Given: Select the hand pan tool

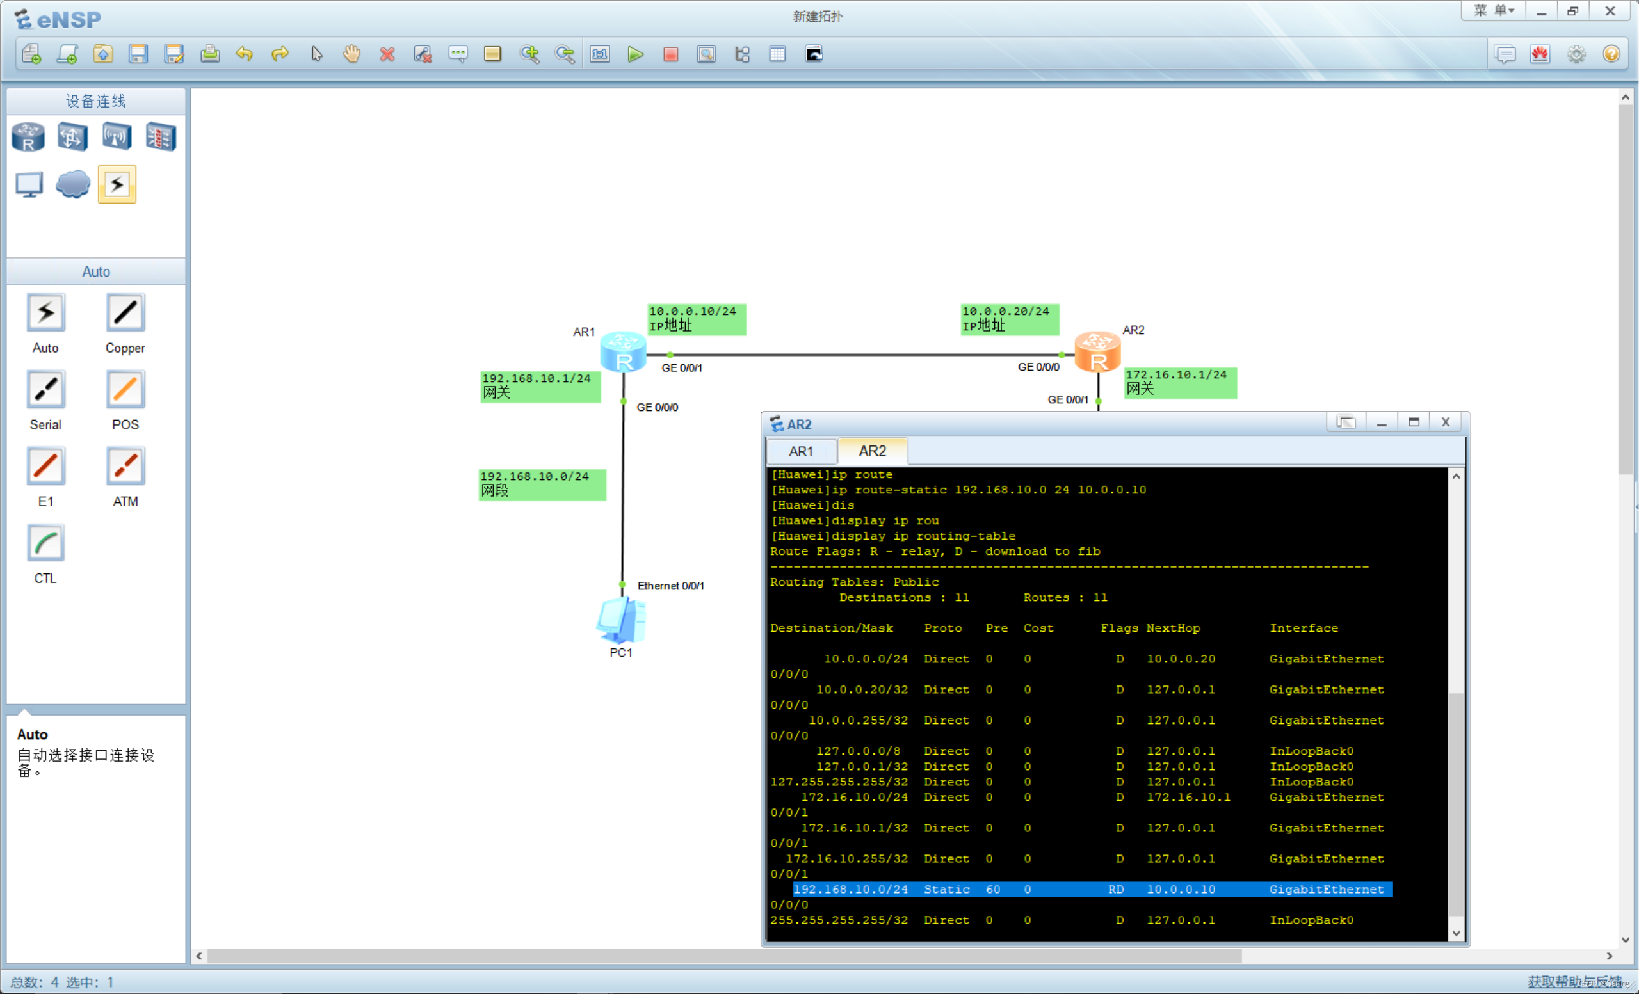Looking at the screenshot, I should click(352, 54).
